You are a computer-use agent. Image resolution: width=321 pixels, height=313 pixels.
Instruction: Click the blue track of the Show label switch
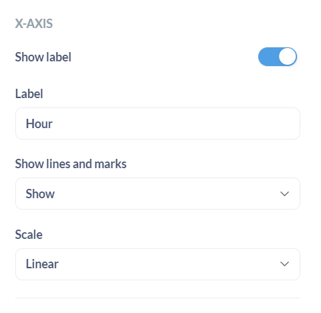(x=268, y=57)
